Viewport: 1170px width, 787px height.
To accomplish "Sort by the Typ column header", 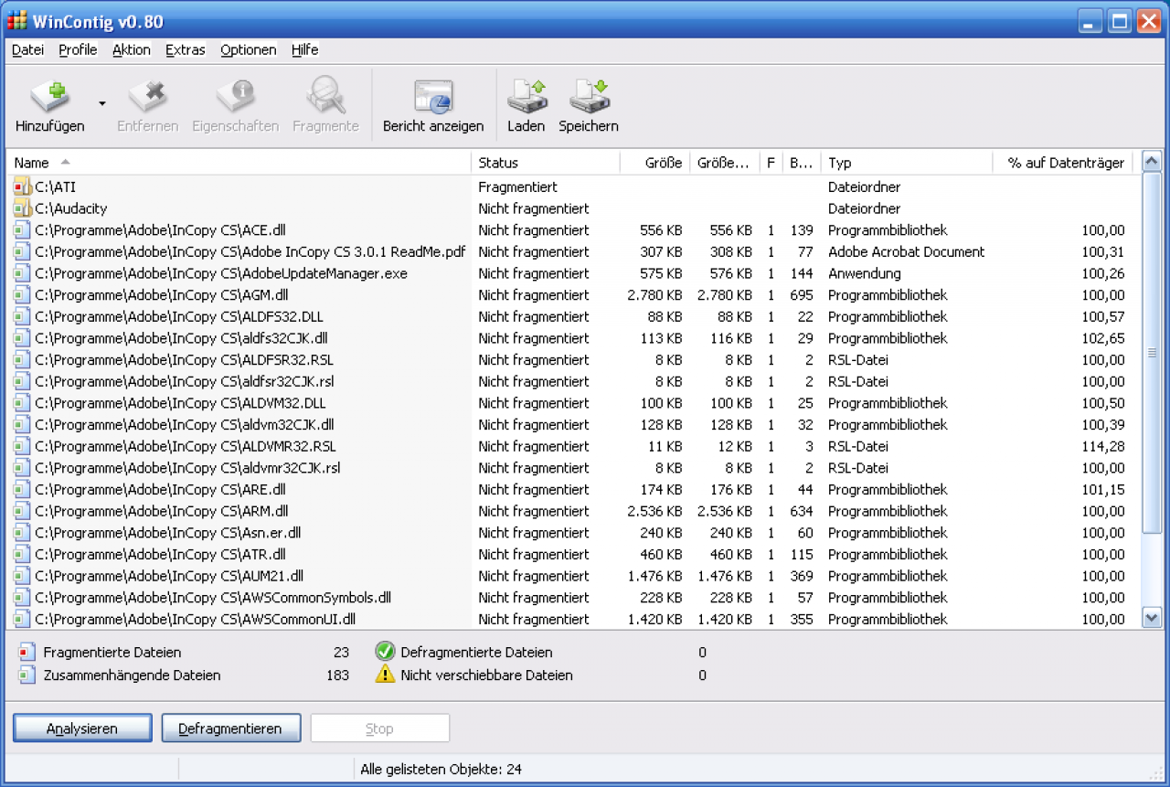I will point(907,163).
